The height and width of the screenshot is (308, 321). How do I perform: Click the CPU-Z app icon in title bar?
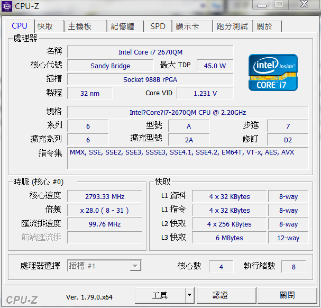[6, 6]
